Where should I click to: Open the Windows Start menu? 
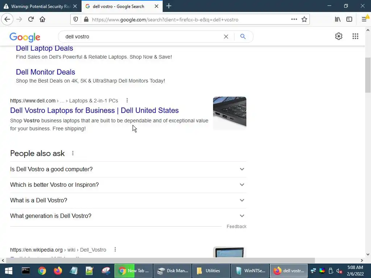(x=9, y=271)
